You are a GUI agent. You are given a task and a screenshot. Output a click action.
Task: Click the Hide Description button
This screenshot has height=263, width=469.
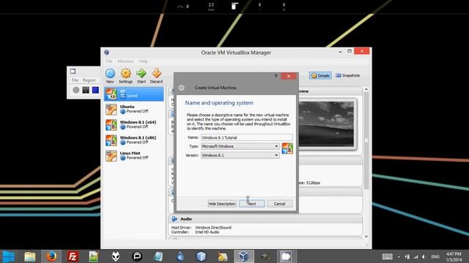click(x=222, y=204)
